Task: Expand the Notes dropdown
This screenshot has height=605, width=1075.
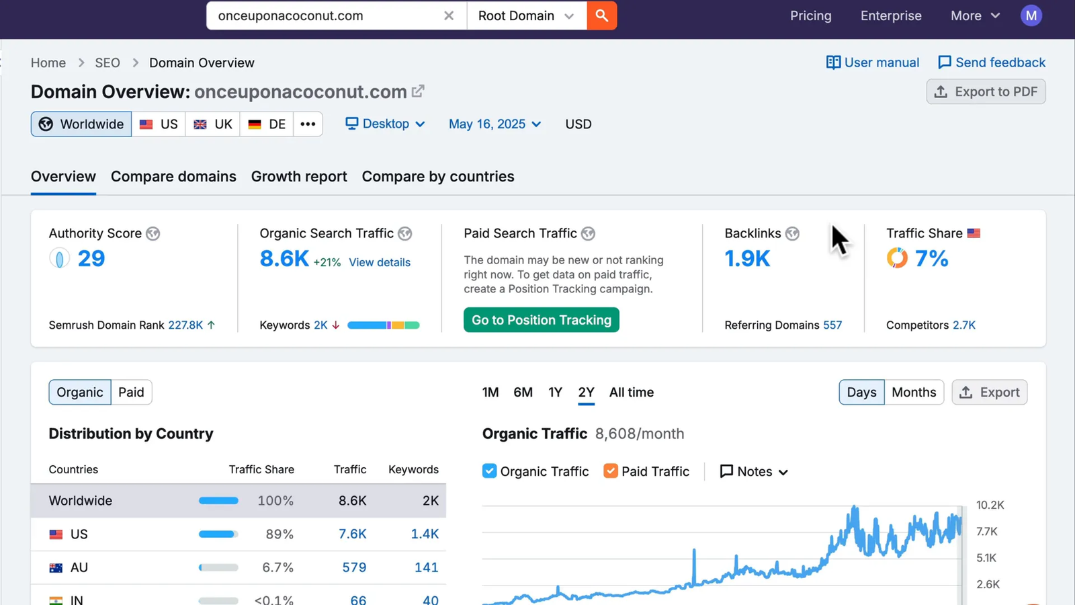Action: 754,471
